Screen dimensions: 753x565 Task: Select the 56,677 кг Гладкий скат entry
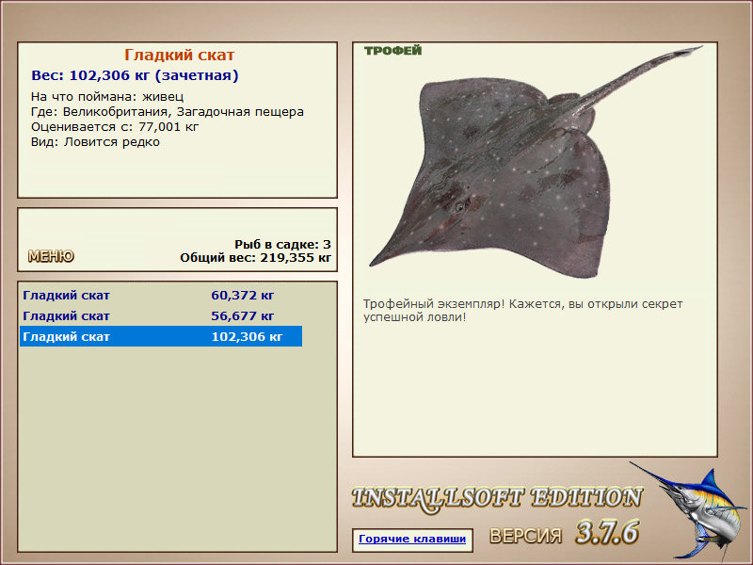(161, 315)
